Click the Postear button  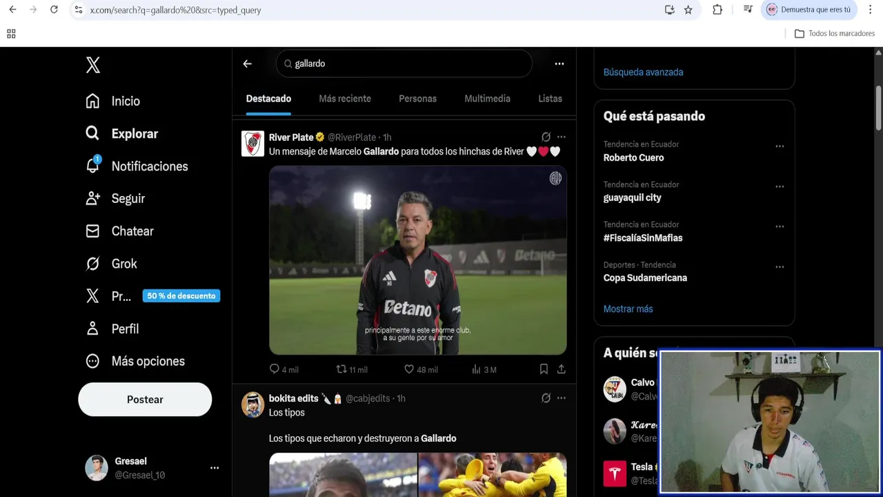point(145,400)
